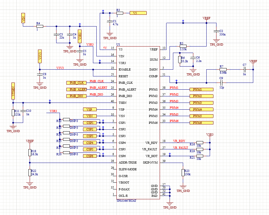Select resistor R3 near V5
This screenshot has height=215, width=269.
coord(120,13)
